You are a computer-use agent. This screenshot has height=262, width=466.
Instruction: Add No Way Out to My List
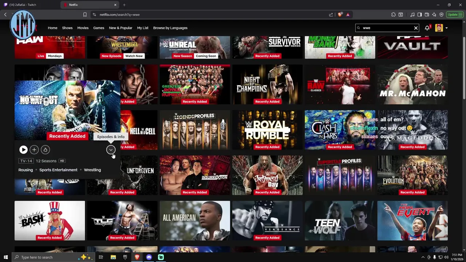point(34,150)
